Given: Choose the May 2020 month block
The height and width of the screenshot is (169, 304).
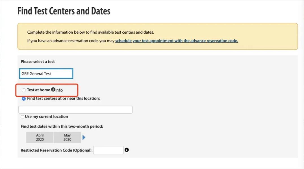Looking at the screenshot, I should [67, 137].
